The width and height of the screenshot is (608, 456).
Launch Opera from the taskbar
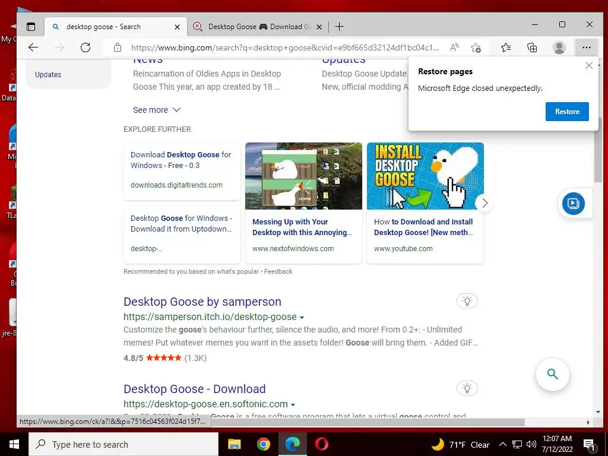(321, 444)
